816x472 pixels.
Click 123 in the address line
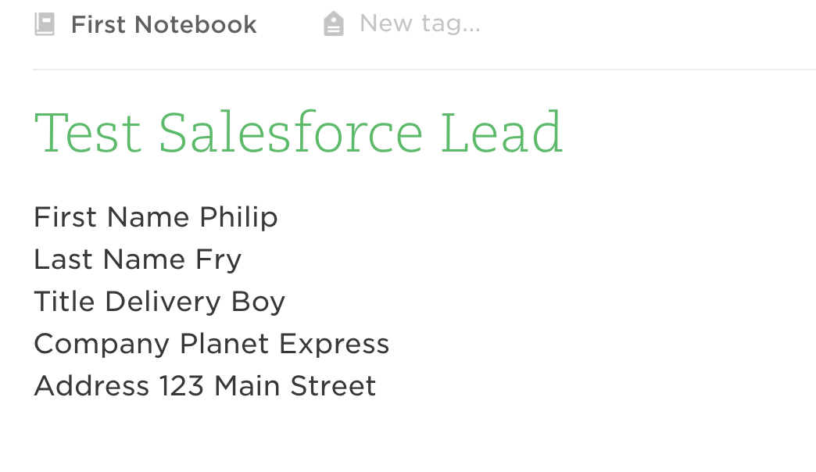coord(181,386)
